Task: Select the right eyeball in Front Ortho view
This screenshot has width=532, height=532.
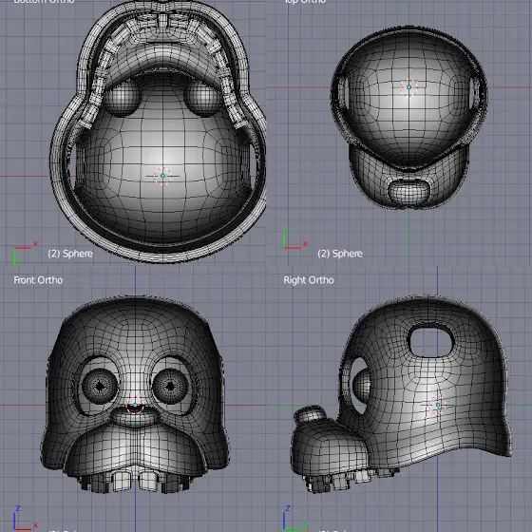Action: coord(170,386)
